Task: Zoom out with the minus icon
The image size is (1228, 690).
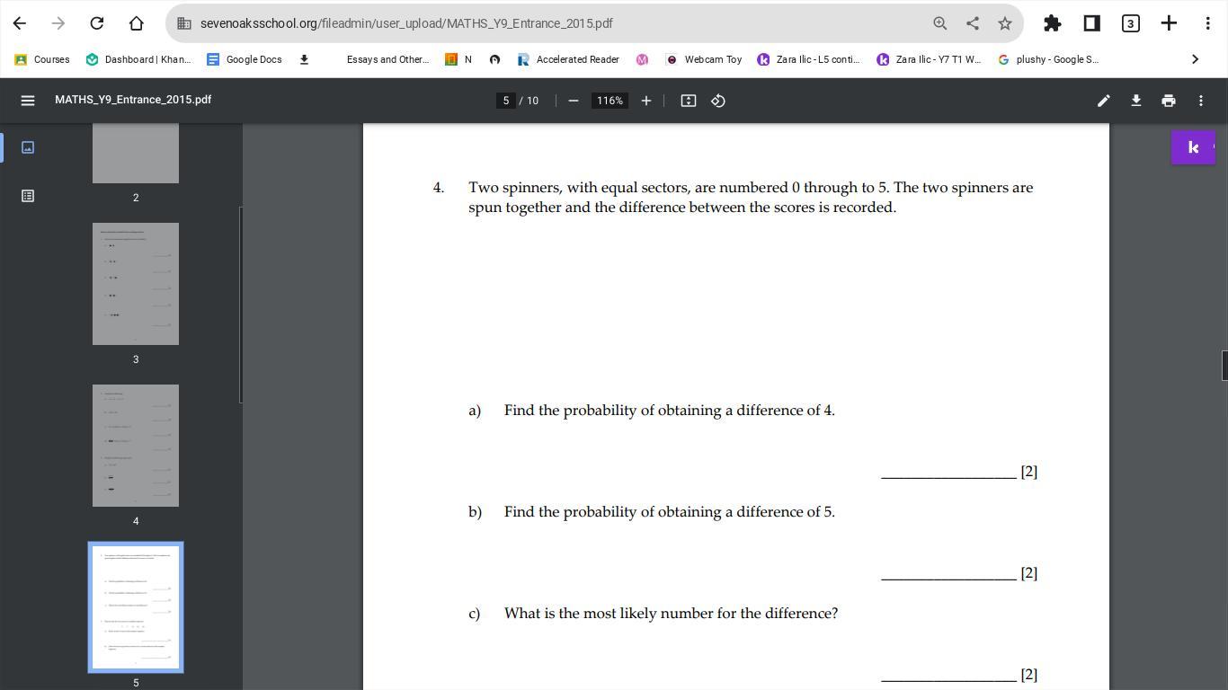Action: click(574, 101)
